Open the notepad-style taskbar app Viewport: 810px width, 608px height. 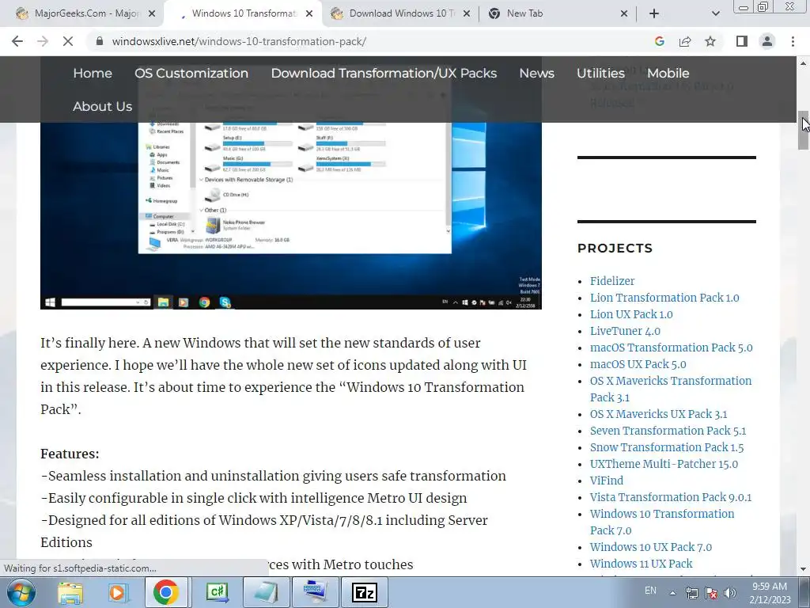pyautogui.click(x=265, y=592)
